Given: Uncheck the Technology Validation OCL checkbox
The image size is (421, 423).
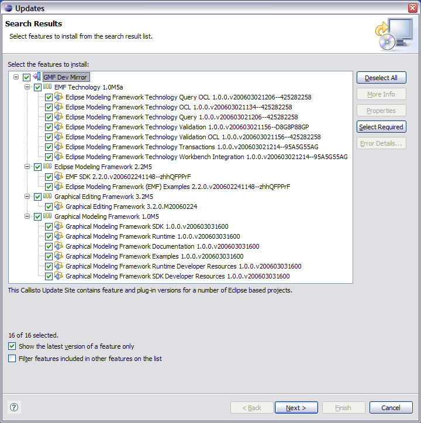Looking at the screenshot, I should pos(49,137).
